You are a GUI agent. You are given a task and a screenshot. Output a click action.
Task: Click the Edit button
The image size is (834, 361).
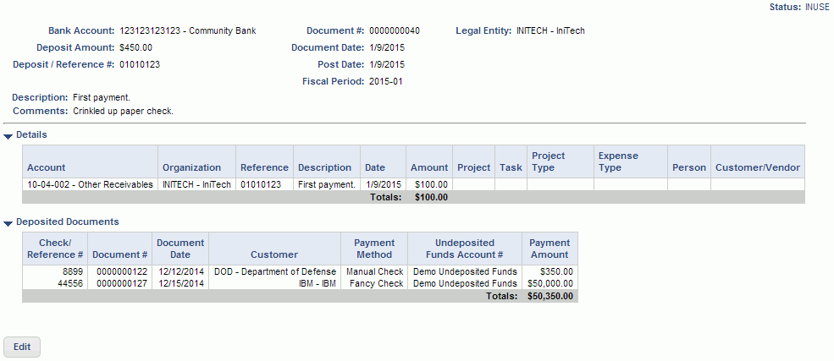pos(22,347)
